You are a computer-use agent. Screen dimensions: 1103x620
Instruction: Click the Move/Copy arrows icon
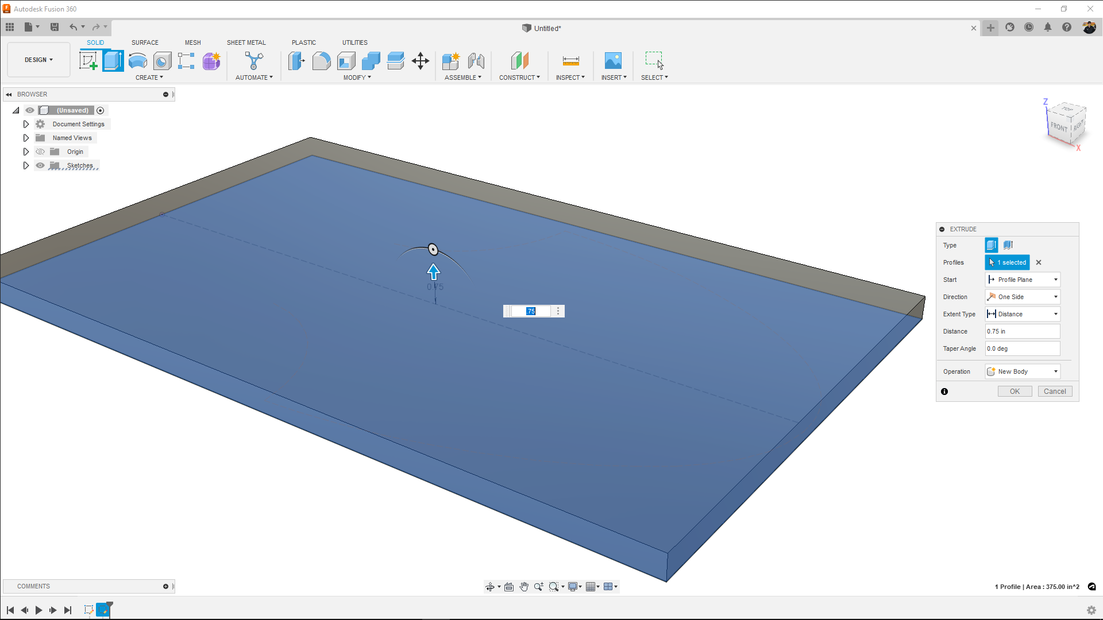coord(421,61)
